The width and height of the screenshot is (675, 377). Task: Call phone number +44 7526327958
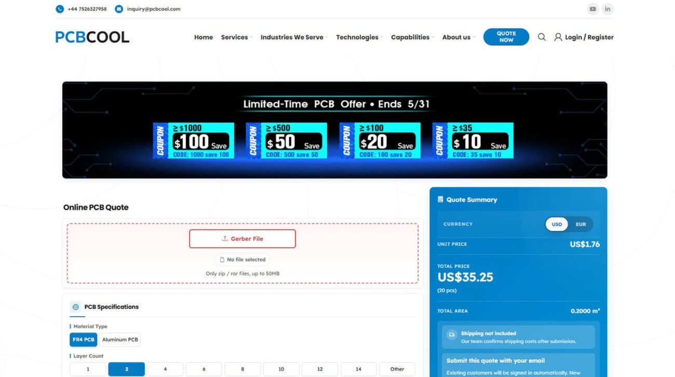click(87, 9)
